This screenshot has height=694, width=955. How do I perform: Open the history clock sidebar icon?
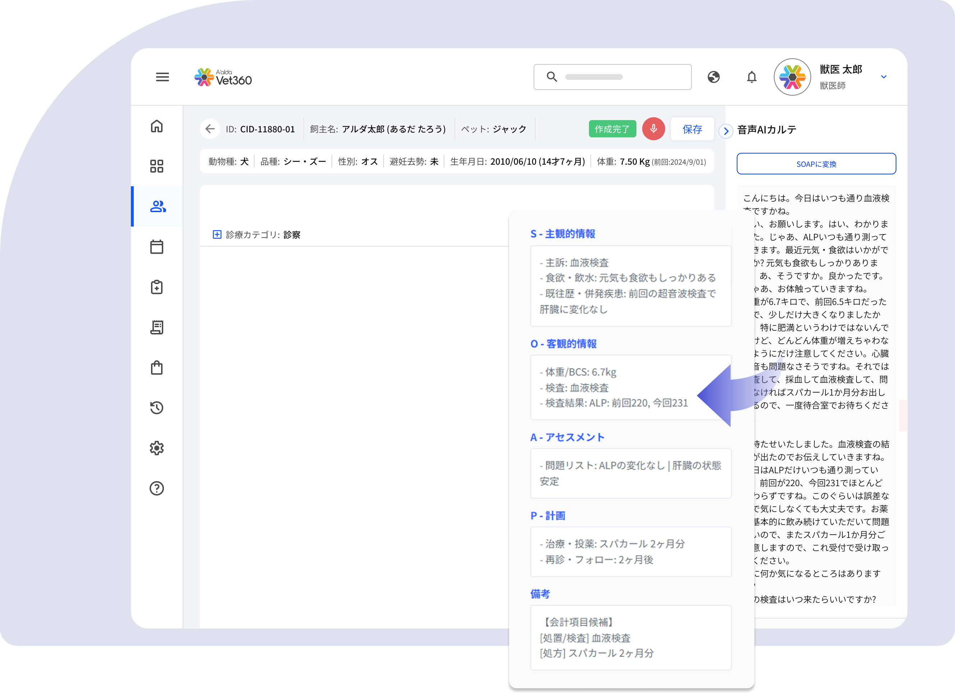pyautogui.click(x=157, y=408)
